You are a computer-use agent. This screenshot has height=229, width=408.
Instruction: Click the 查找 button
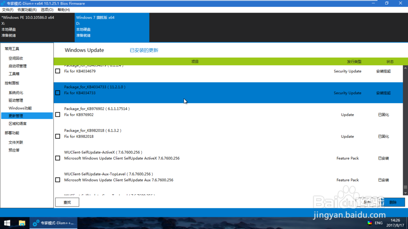[x=67, y=202]
